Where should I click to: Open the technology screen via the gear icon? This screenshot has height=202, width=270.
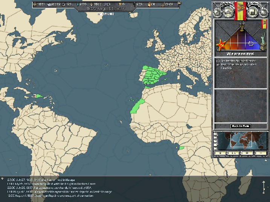[218, 12]
